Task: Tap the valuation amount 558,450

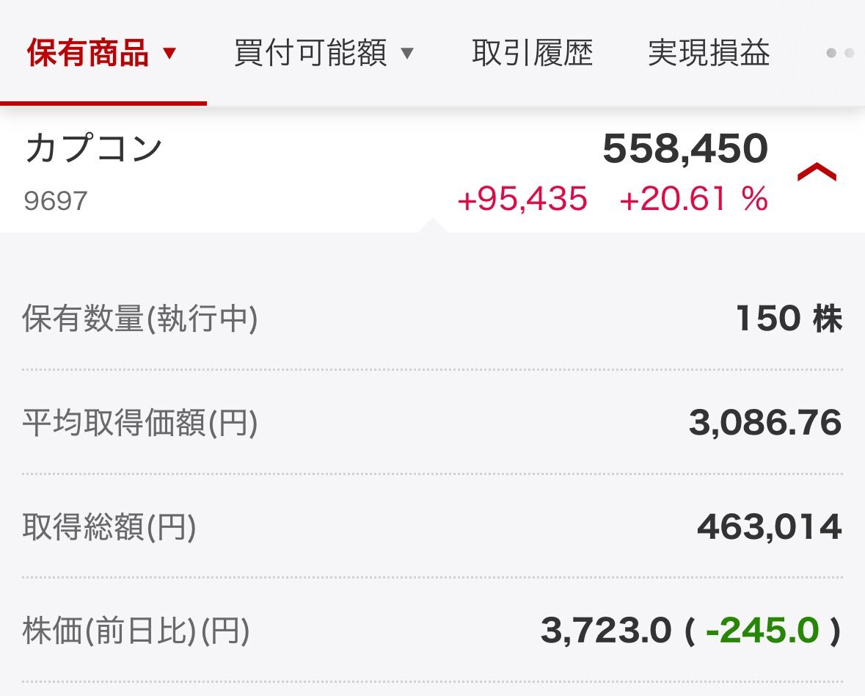Action: (x=685, y=148)
